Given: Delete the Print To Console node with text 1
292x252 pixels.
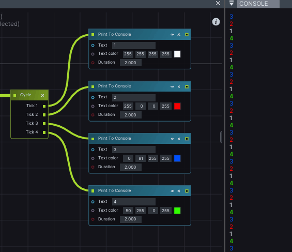Looking at the screenshot, I should pyautogui.click(x=179, y=35).
